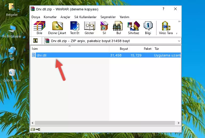Open the Bul (Find) binoculars tool
205x138 pixels.
point(119,28)
